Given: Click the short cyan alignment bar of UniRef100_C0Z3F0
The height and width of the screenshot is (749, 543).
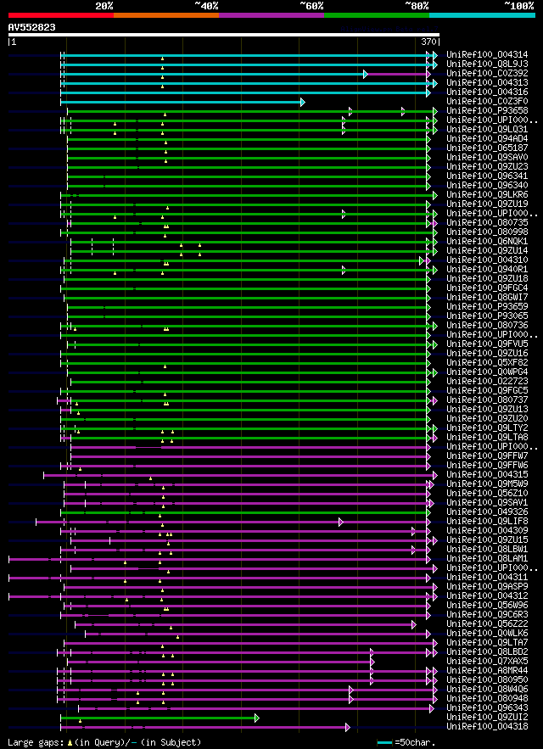Looking at the screenshot, I should point(182,102).
